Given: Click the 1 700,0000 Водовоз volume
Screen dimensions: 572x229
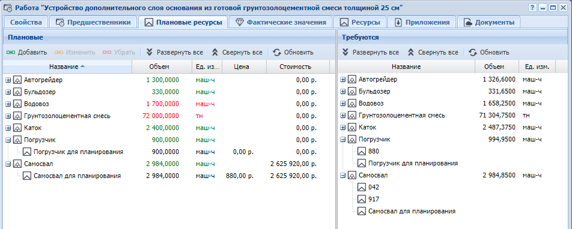Looking at the screenshot, I should point(162,104).
